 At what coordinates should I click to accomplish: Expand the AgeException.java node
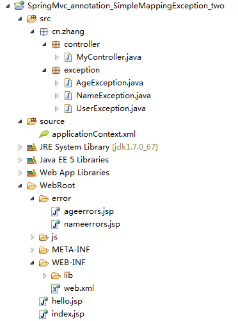pos(56,83)
